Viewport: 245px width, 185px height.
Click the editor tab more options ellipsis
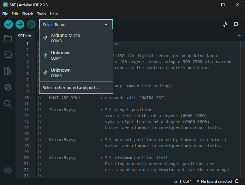(239, 36)
